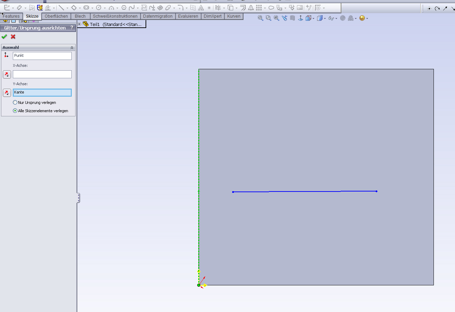This screenshot has width=455, height=312.
Task: Confirm with the green checkmark
Action: pos(4,37)
